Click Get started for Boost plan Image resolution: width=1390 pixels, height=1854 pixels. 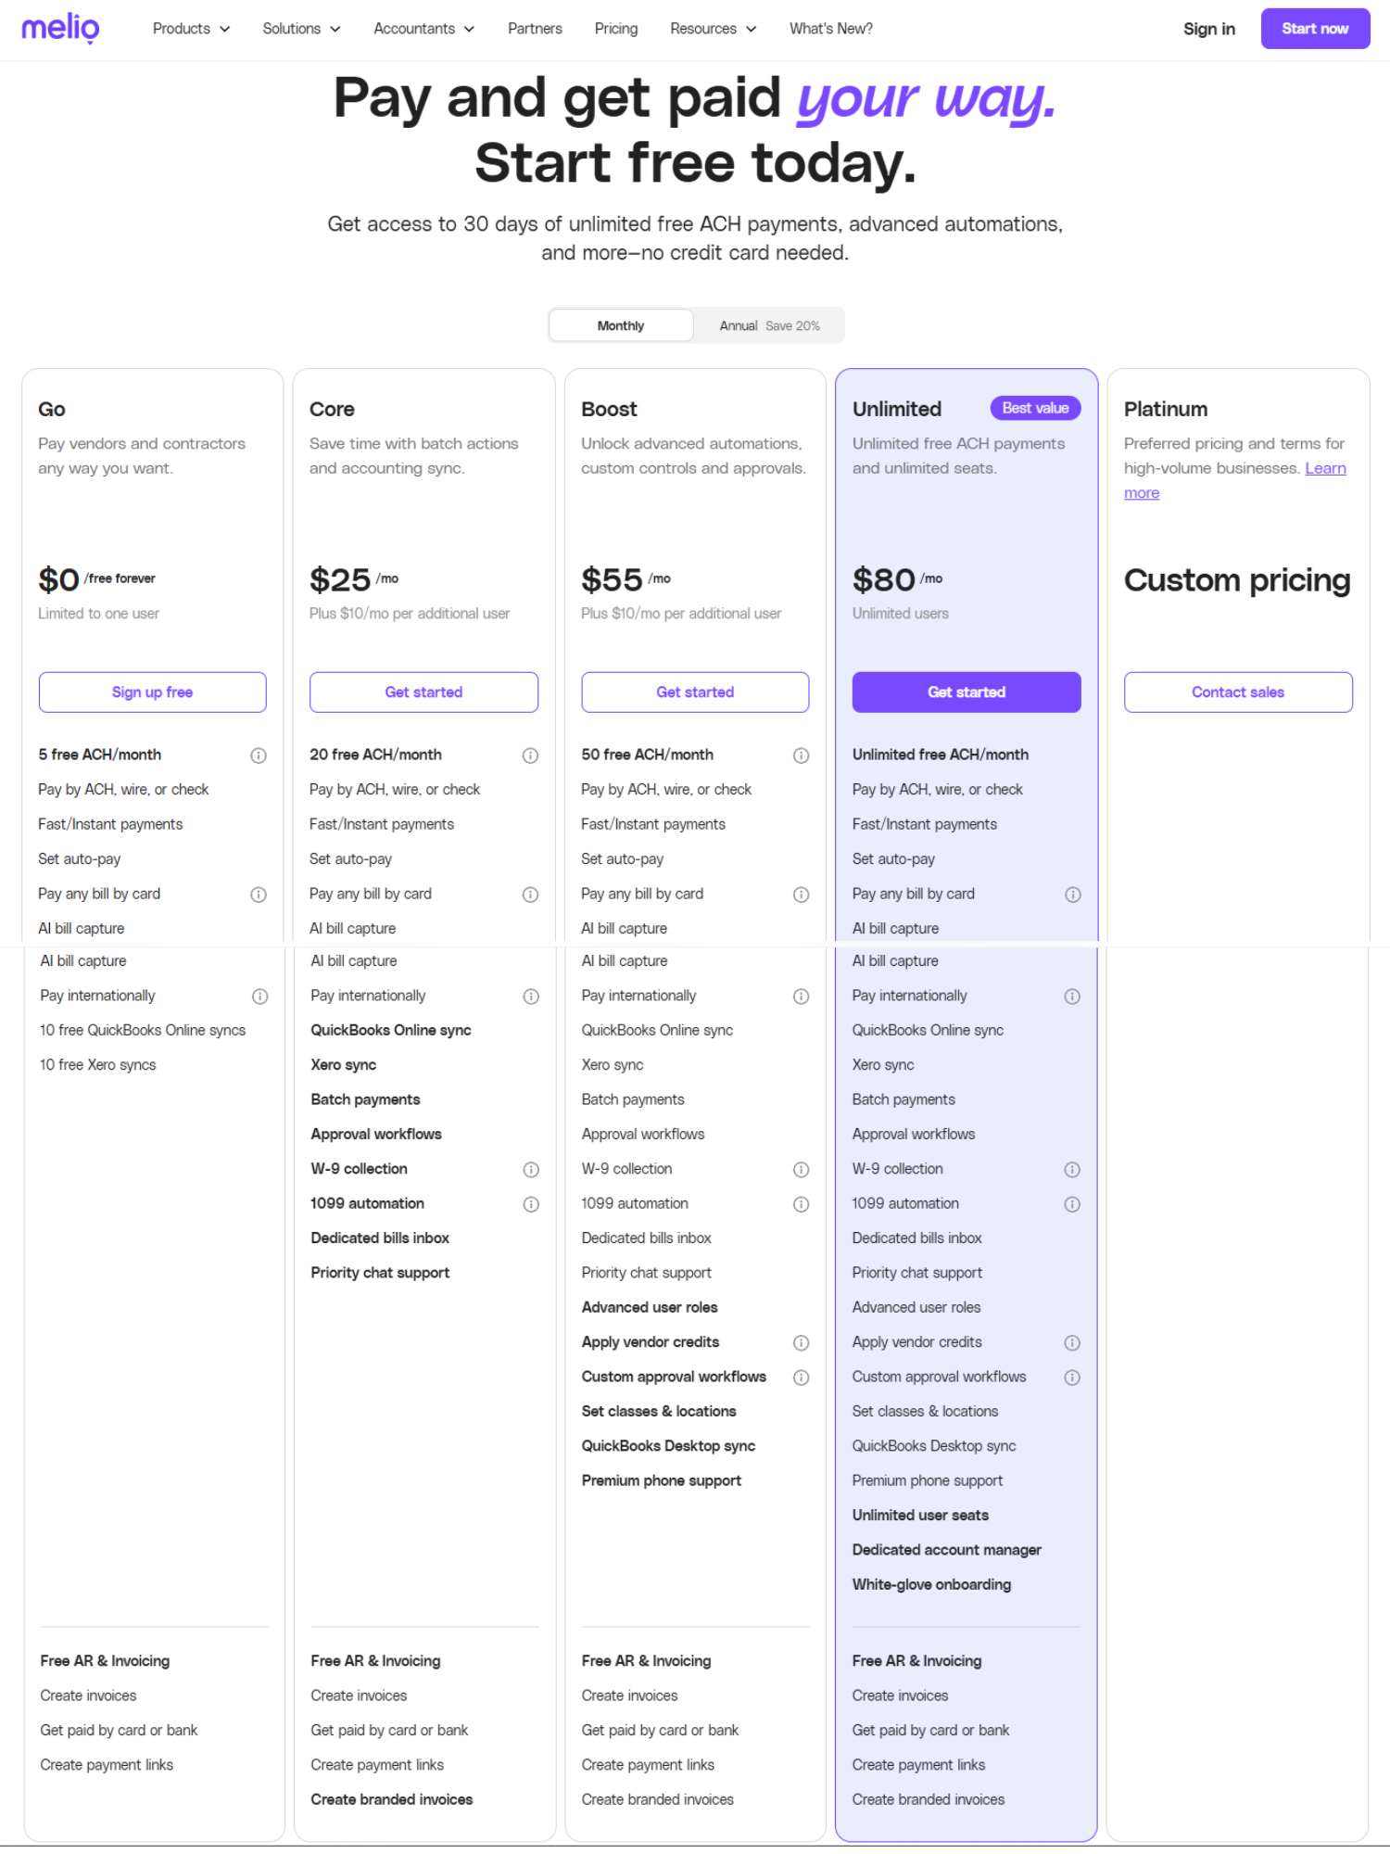[695, 692]
